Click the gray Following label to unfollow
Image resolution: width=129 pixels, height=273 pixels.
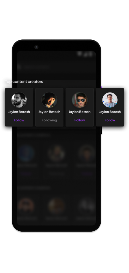(49, 120)
